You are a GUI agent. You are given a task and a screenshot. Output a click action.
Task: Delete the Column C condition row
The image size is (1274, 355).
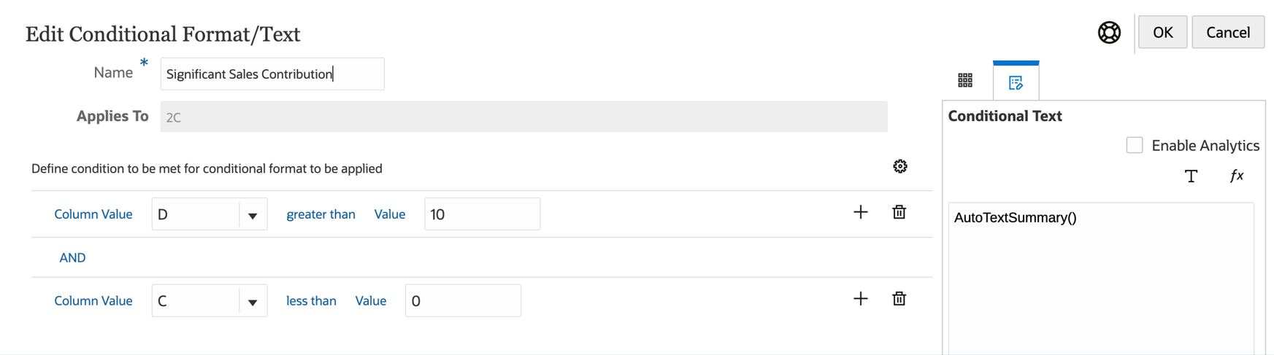tap(899, 299)
